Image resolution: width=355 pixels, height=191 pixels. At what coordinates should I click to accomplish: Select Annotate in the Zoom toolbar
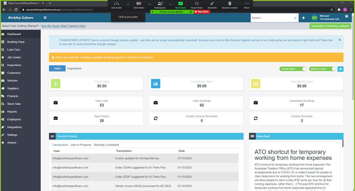212,5
